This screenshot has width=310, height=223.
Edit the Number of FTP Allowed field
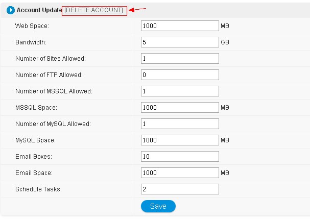[x=180, y=75]
